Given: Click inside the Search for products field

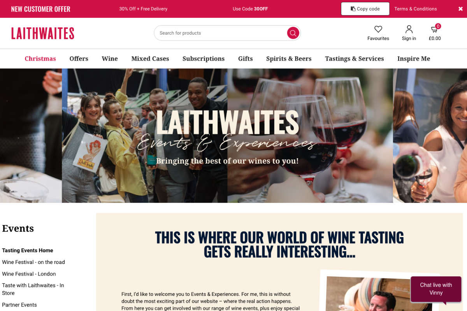Looking at the screenshot, I should click(x=222, y=33).
